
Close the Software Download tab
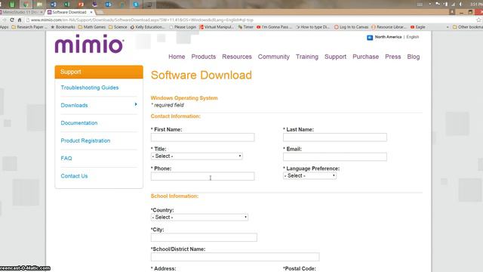pos(91,12)
